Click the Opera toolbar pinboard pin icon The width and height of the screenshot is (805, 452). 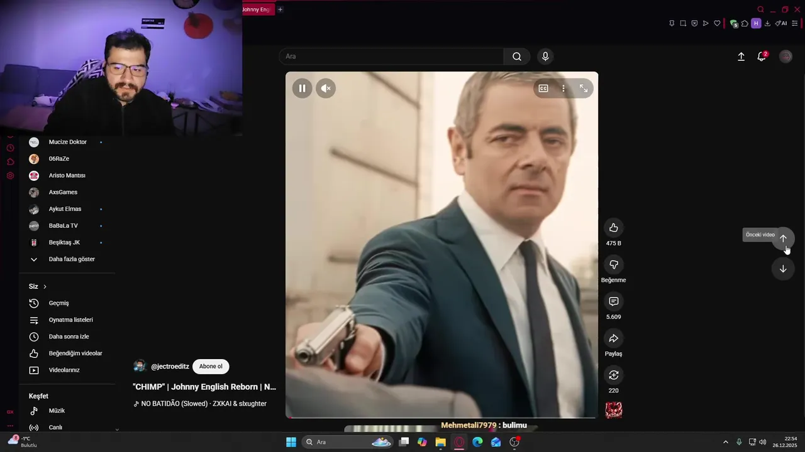(x=672, y=23)
